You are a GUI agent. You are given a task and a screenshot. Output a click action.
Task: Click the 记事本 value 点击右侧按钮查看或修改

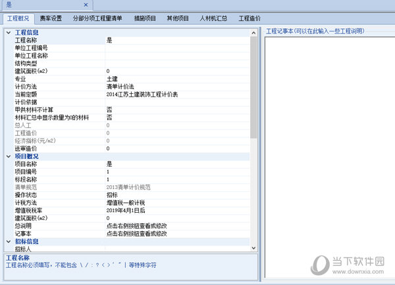[x=177, y=234]
